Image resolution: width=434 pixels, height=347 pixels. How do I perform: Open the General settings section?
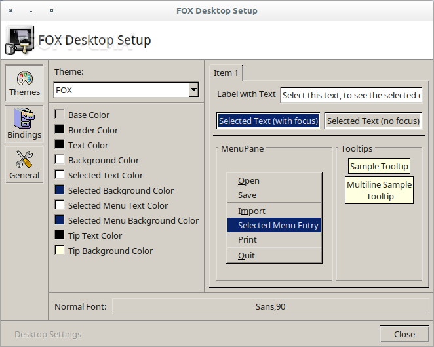[x=24, y=165]
